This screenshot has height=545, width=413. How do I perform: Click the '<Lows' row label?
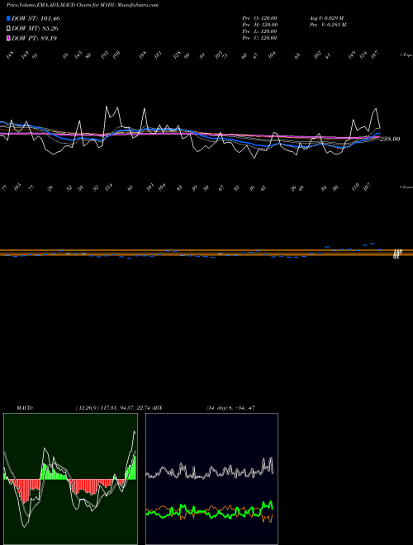click(406, 187)
